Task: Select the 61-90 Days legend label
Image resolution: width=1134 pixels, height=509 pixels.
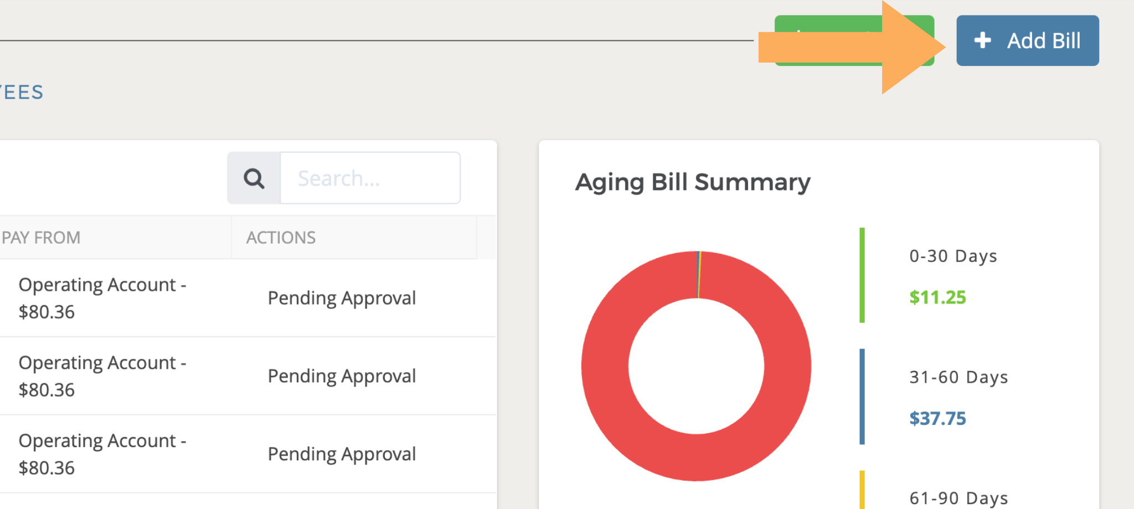Action: pyautogui.click(x=958, y=498)
